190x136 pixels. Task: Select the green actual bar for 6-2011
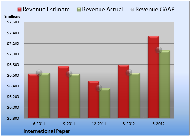point(45,95)
